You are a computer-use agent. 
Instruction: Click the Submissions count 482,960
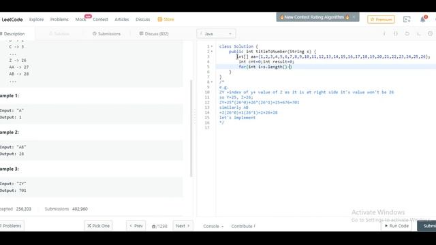(80, 209)
